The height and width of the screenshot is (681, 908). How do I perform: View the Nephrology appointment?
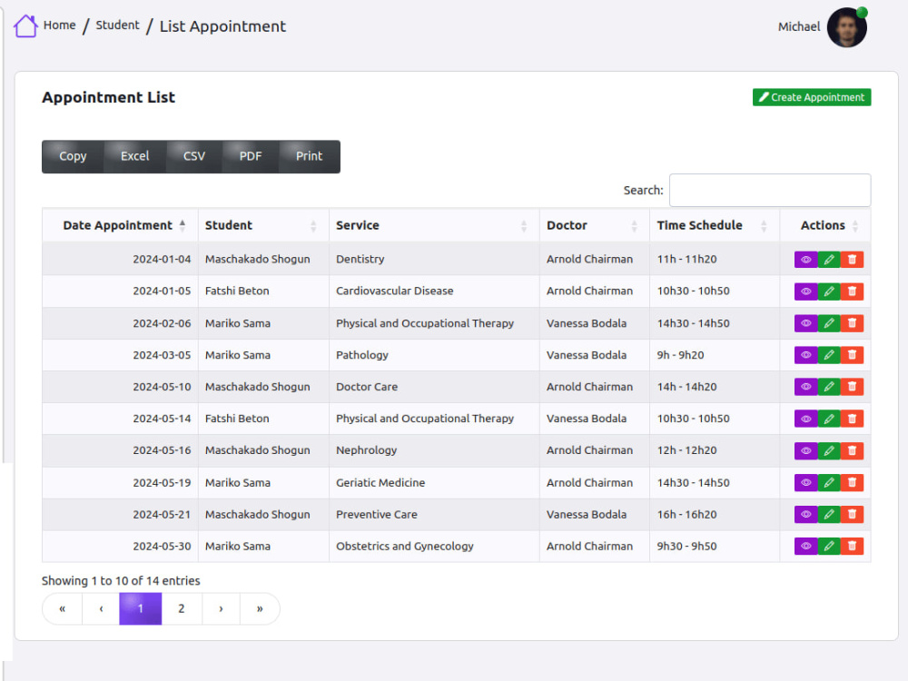[x=805, y=450]
